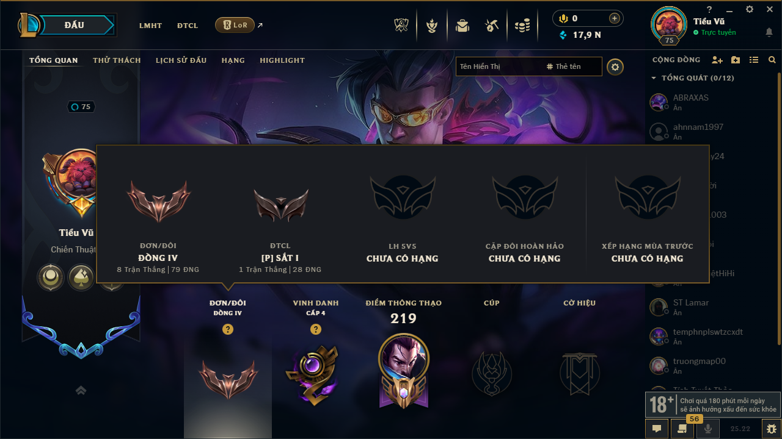Viewport: 782px width, 439px height.
Task: Open the chat bubble icon
Action: point(657,429)
